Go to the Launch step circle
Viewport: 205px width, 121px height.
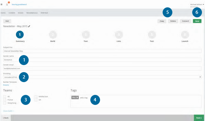coord(185,35)
